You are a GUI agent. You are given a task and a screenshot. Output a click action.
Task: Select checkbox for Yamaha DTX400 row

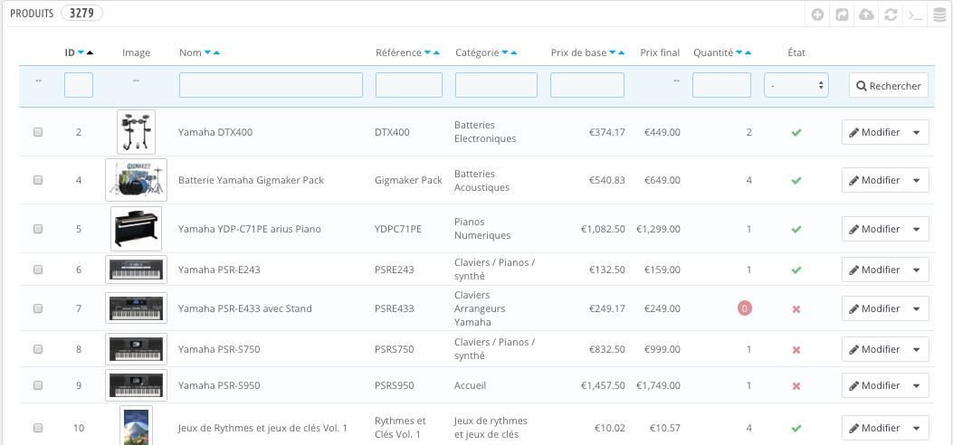(38, 132)
